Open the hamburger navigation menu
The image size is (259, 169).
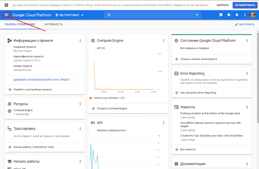(x=7, y=15)
